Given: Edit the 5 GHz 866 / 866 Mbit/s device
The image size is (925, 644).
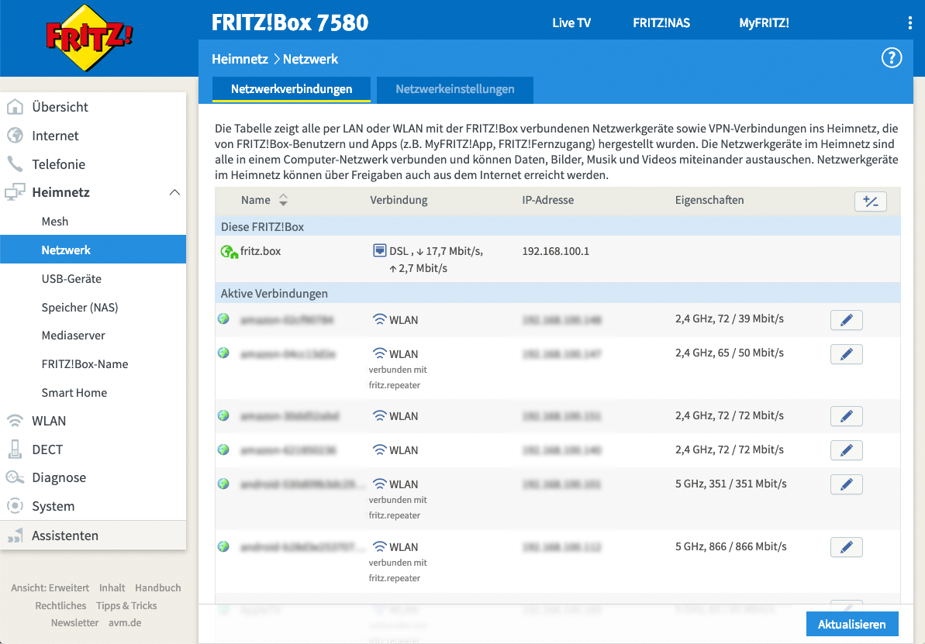Looking at the screenshot, I should tap(847, 546).
